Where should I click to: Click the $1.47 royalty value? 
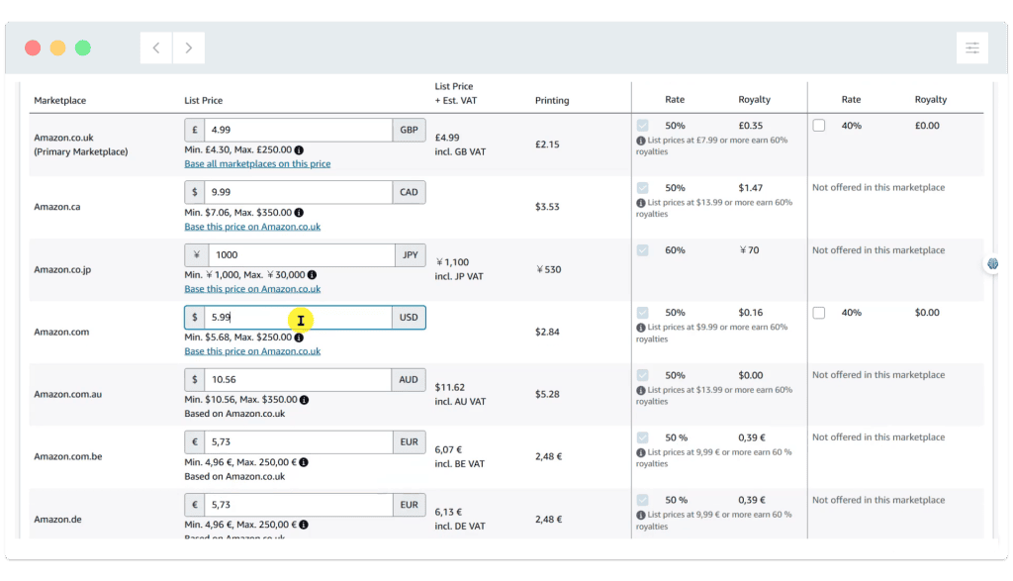coord(750,188)
